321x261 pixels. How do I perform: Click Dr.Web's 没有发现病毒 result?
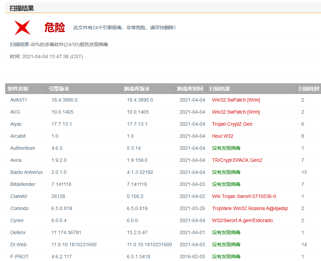click(226, 245)
